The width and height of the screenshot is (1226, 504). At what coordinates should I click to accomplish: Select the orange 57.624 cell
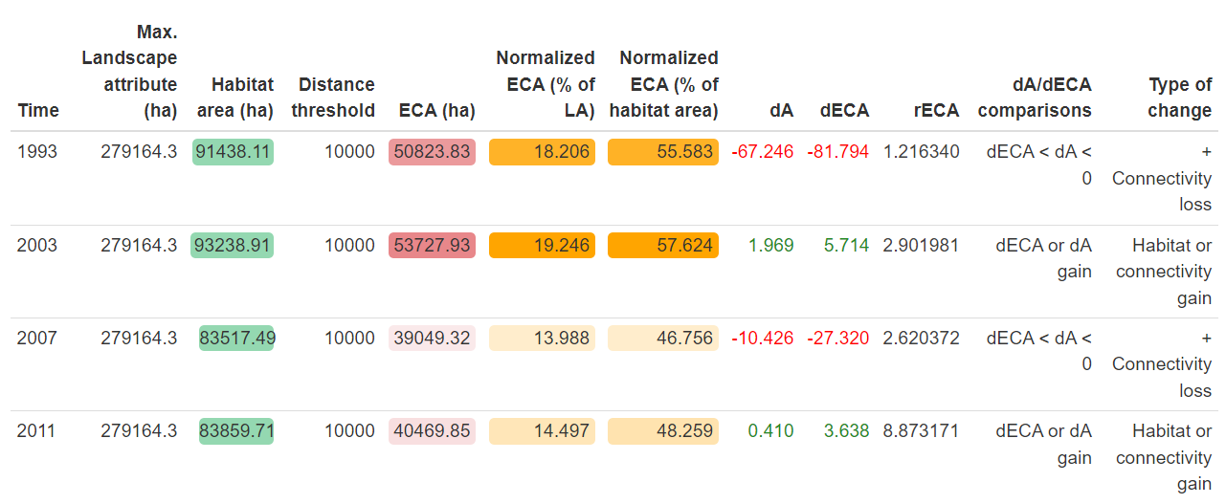[x=662, y=246]
